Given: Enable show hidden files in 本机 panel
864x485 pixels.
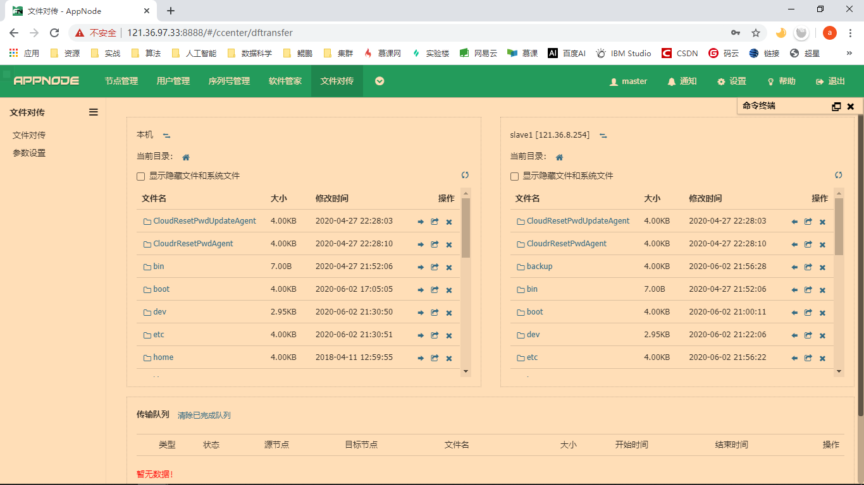Looking at the screenshot, I should [141, 176].
